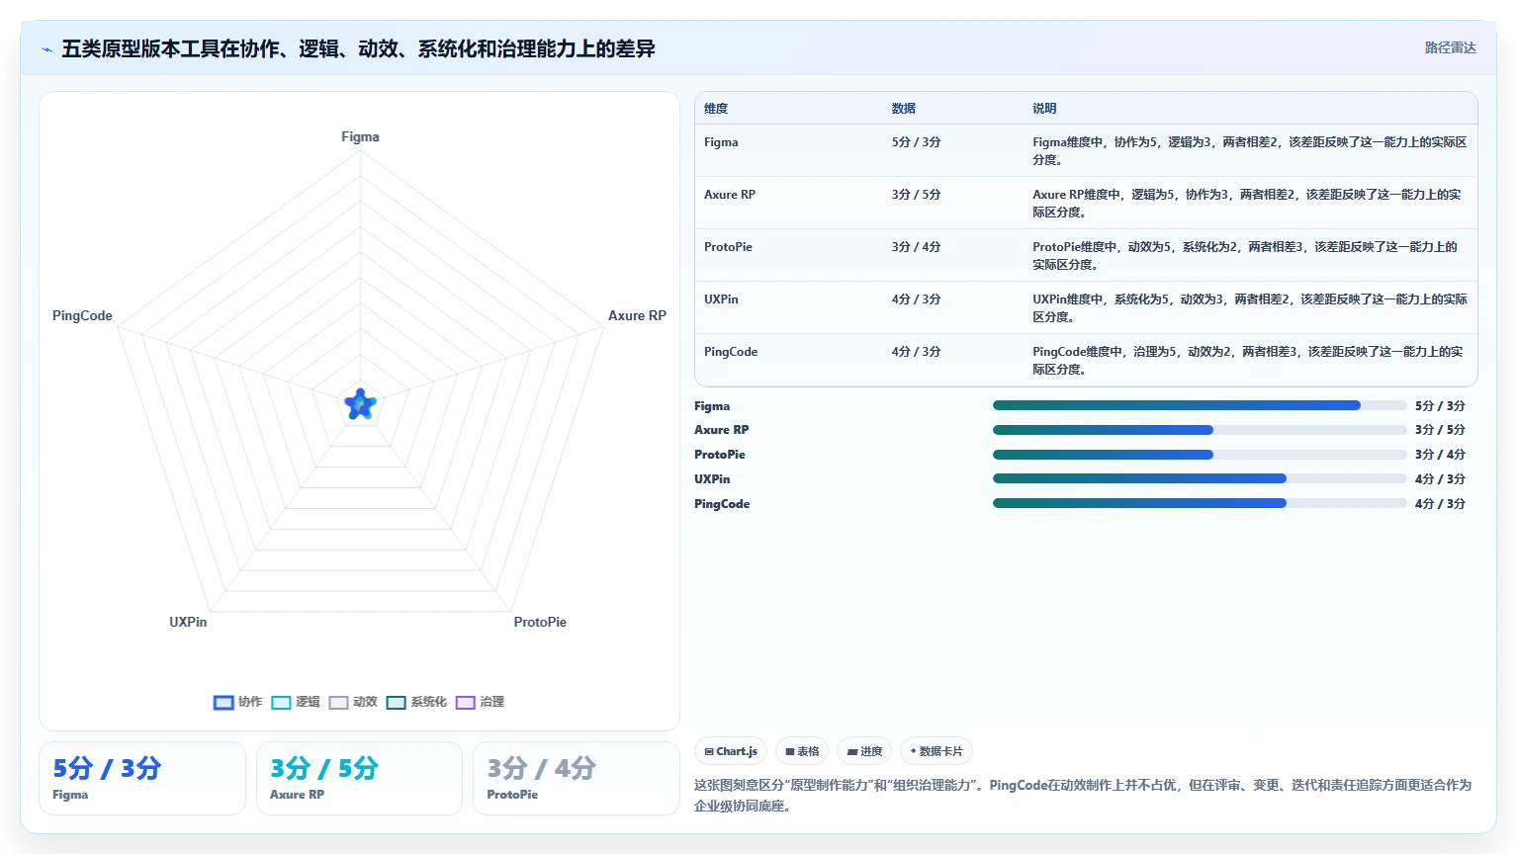Open the Figma 5分 / 3分 data card
The height and width of the screenshot is (854, 1517).
click(142, 779)
